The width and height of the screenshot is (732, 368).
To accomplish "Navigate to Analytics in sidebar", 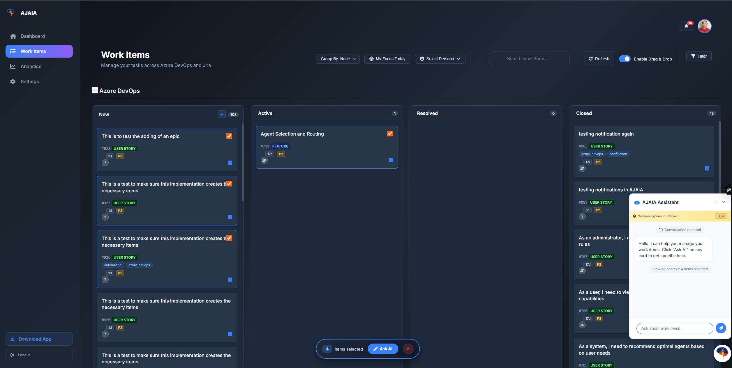I will (31, 66).
